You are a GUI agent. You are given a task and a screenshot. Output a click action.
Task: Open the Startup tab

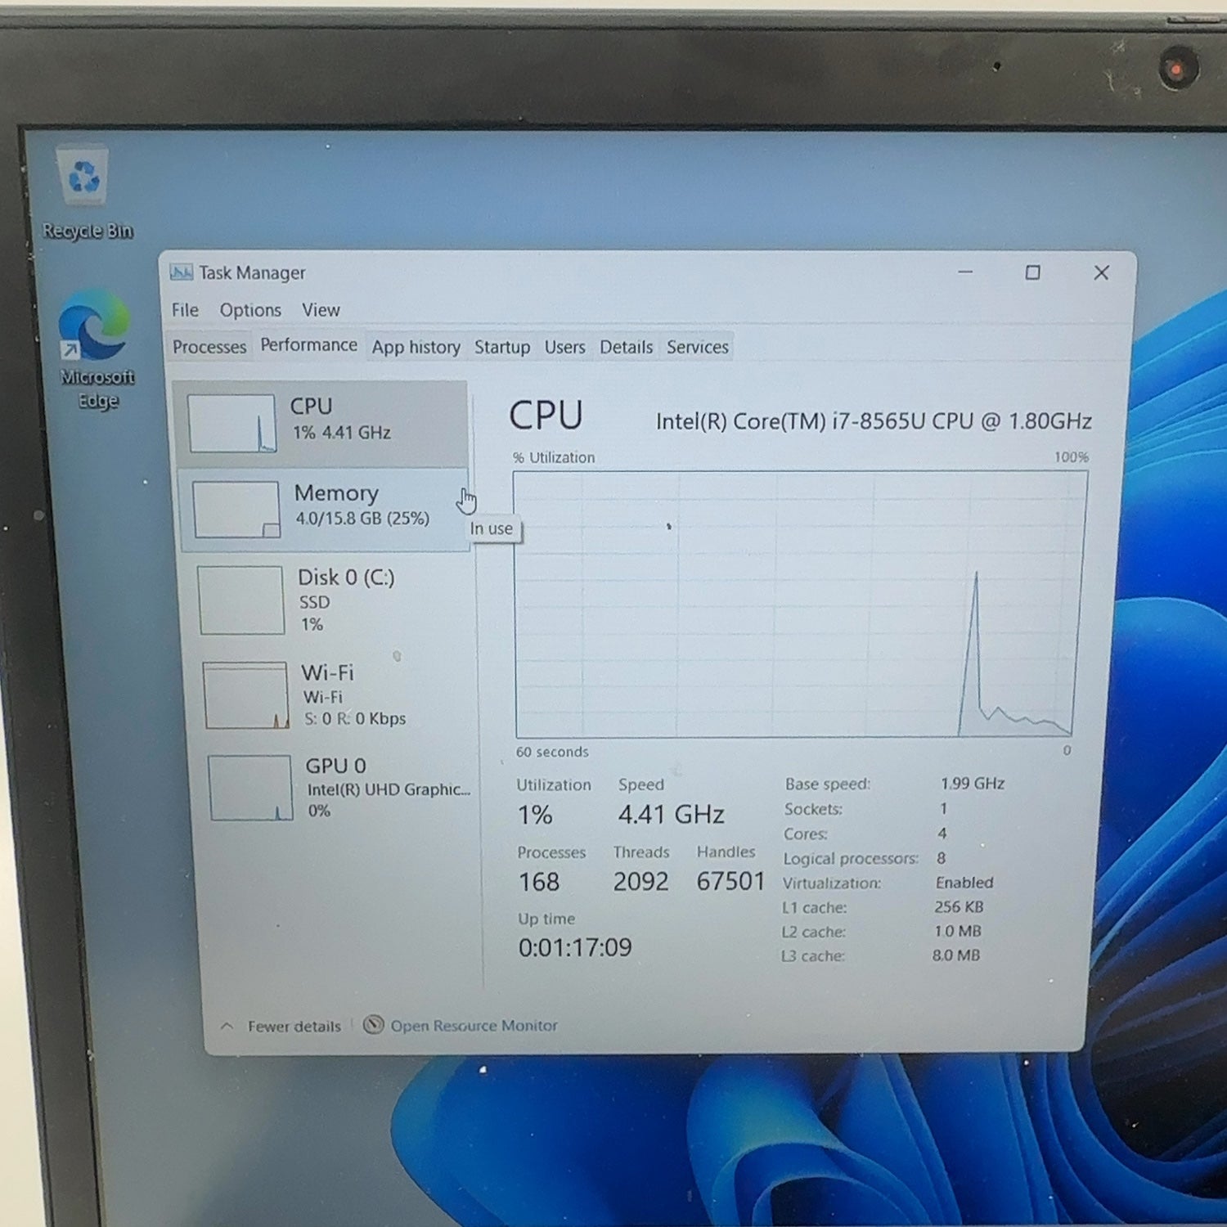click(502, 347)
